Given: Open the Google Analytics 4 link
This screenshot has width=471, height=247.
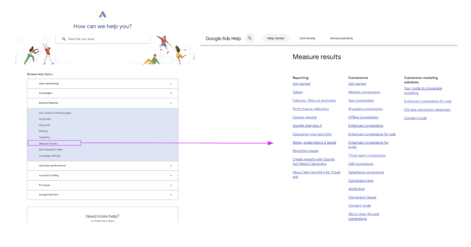Looking at the screenshot, I should point(307,126).
